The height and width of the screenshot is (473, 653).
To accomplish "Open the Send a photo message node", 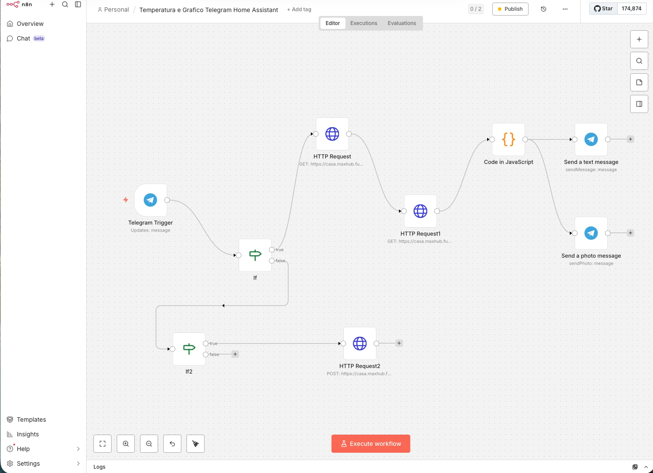I will pyautogui.click(x=591, y=233).
